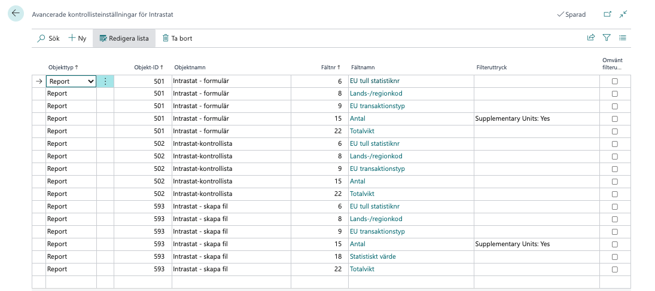Image resolution: width=655 pixels, height=291 pixels.
Task: Open page in new window icon
Action: coord(607,14)
